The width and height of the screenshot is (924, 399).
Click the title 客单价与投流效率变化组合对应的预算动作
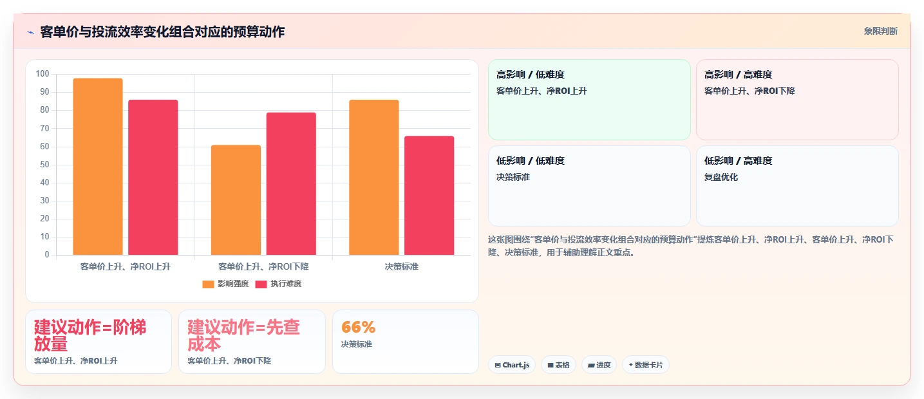(162, 32)
